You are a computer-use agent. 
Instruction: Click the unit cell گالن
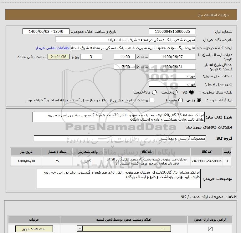[88, 161]
